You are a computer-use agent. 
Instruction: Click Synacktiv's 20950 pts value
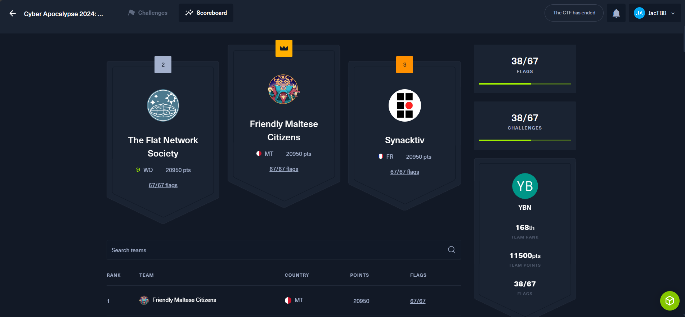pyautogui.click(x=418, y=157)
